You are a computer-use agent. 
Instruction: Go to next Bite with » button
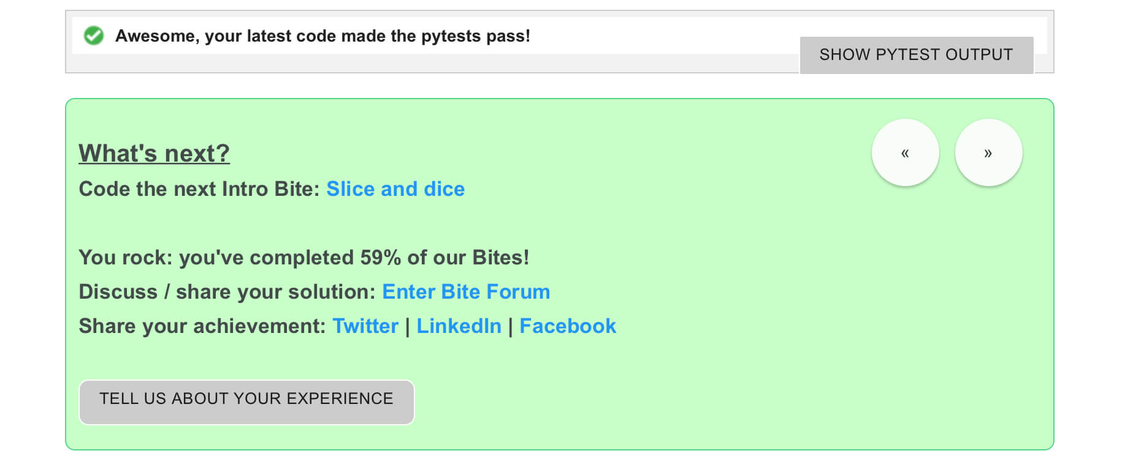click(988, 152)
